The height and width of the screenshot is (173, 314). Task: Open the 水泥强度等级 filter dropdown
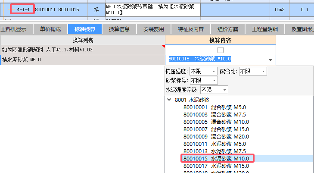coord(214,90)
